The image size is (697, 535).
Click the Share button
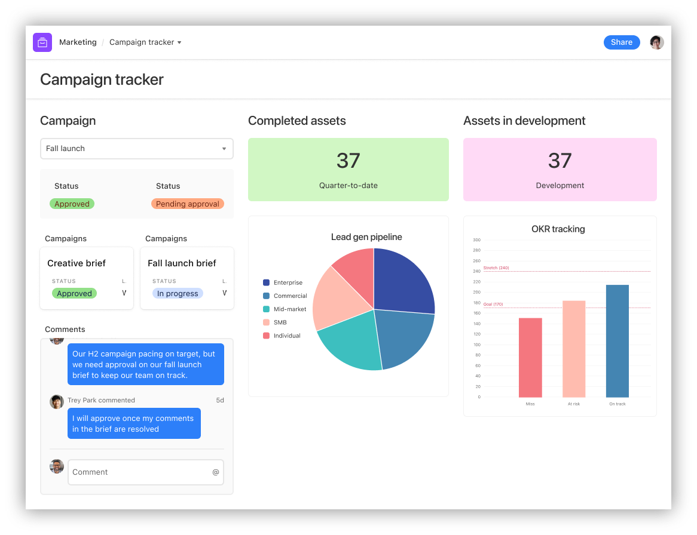click(622, 42)
